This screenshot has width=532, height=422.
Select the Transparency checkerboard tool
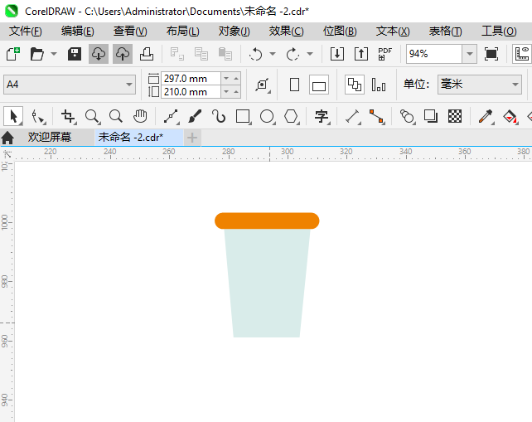tap(455, 116)
